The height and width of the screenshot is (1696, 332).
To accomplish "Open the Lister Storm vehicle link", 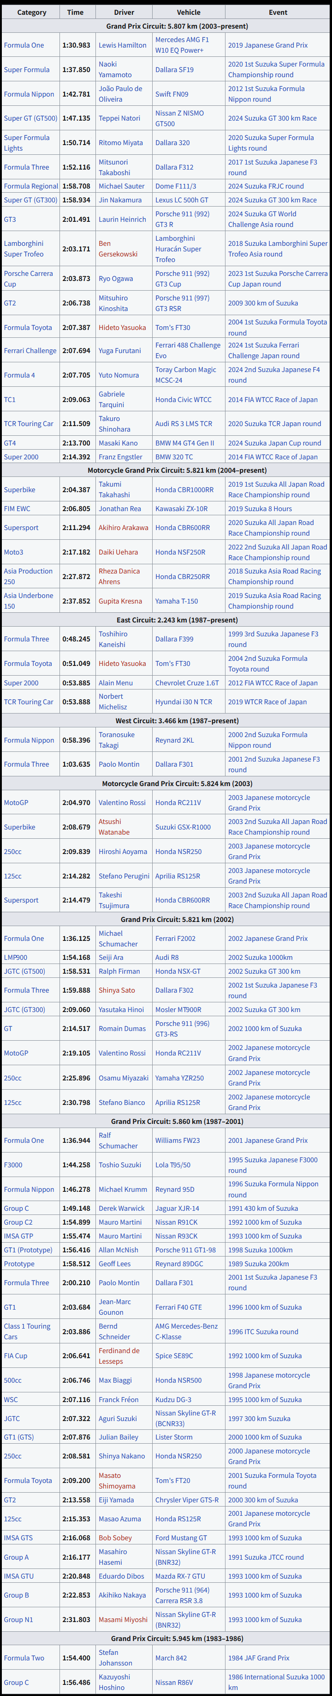I will (x=173, y=1438).
